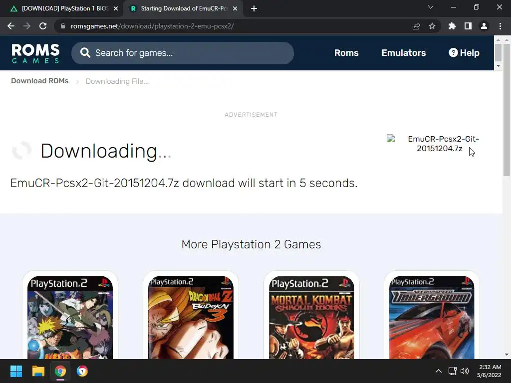511x383 pixels.
Task: Click the address bar URL
Action: tap(152, 26)
